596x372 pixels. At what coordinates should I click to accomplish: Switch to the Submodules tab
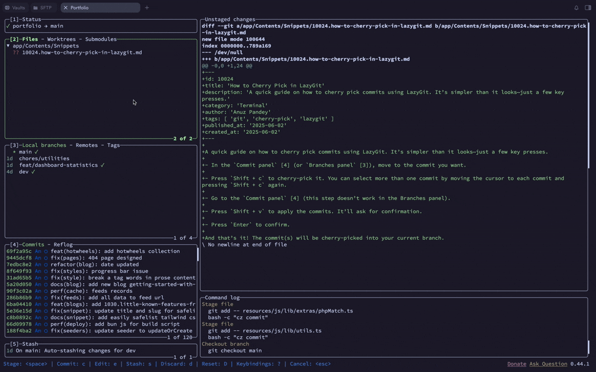tap(101, 39)
